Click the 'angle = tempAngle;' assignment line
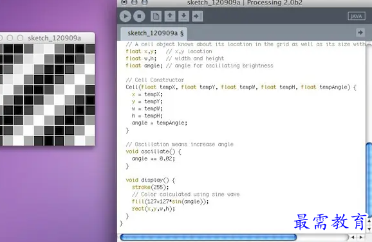The width and height of the screenshot is (372, 242). [x=160, y=123]
